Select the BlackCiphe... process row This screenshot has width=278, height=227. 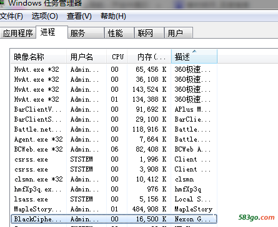pyautogui.click(x=114, y=219)
